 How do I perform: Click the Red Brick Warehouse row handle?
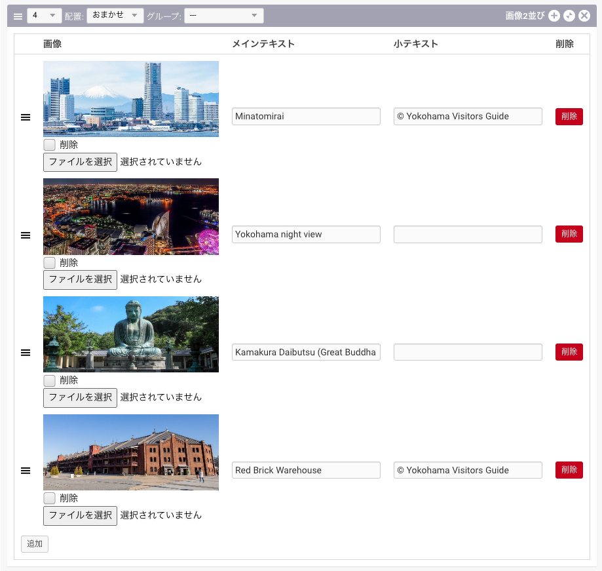point(26,471)
